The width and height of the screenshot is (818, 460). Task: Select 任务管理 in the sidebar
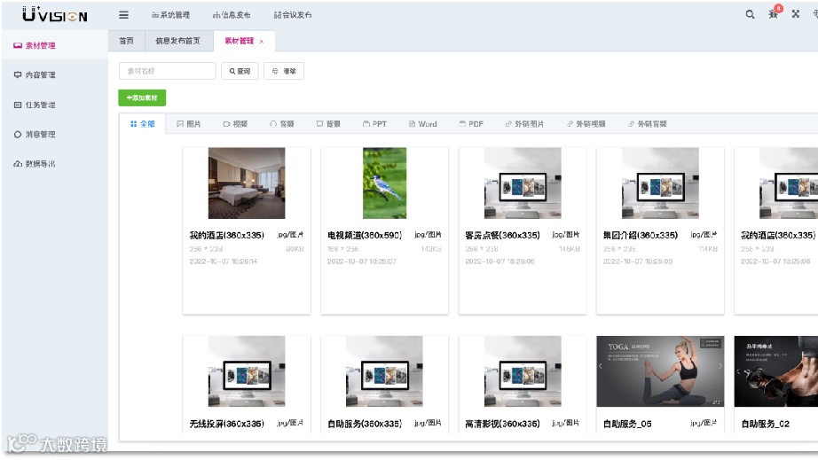pos(54,105)
